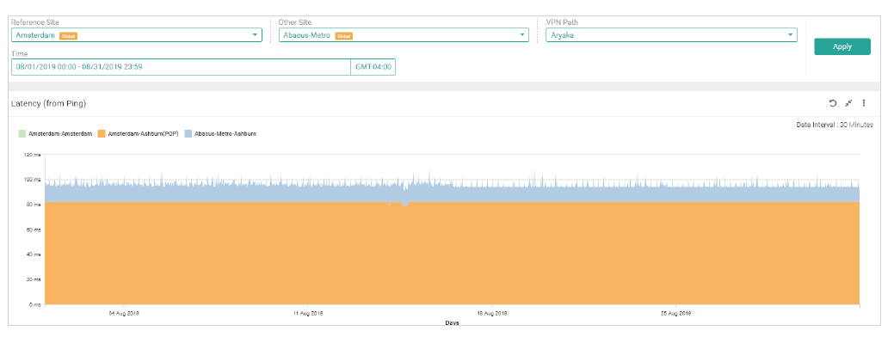894x337 pixels.
Task: Click the VPN Path field label
Action: [562, 22]
